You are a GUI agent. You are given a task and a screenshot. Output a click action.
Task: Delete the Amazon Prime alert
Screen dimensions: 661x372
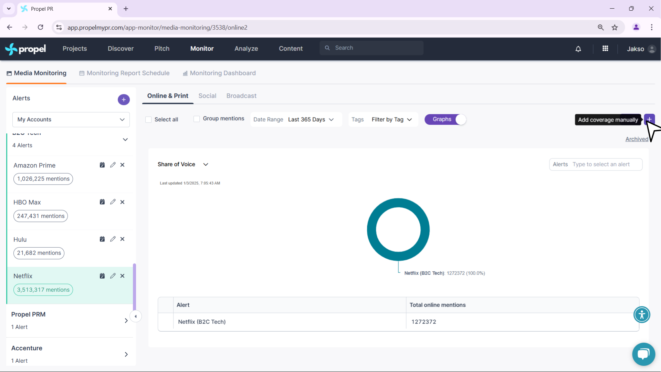[122, 165]
